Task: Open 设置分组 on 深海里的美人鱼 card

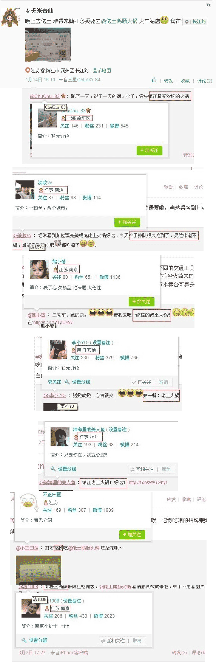Action: point(63,469)
